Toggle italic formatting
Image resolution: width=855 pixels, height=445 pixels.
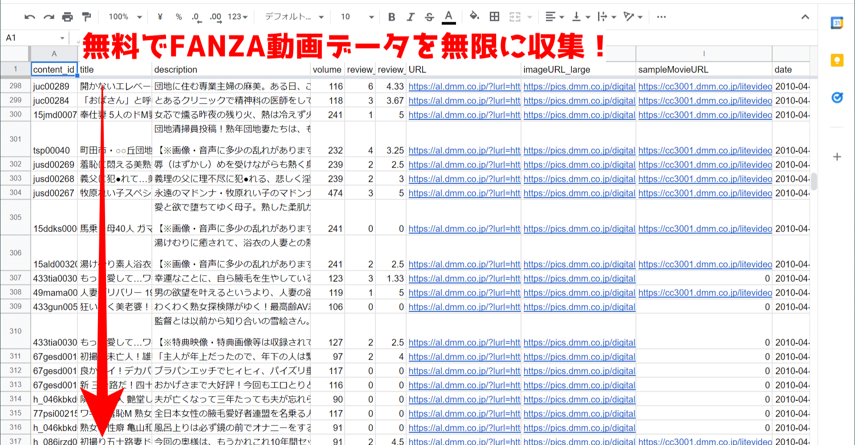click(x=410, y=16)
